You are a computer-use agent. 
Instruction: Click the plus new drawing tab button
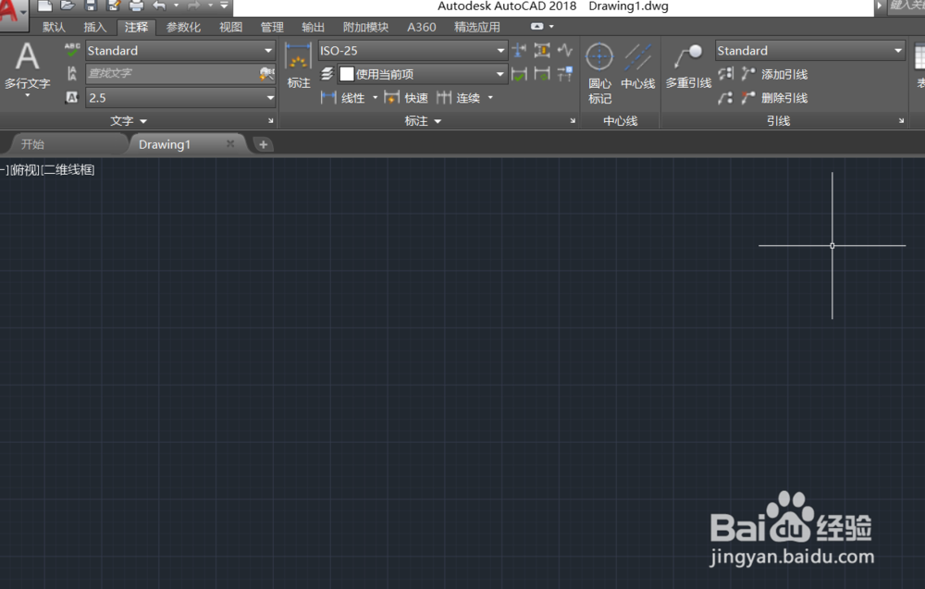[263, 144]
